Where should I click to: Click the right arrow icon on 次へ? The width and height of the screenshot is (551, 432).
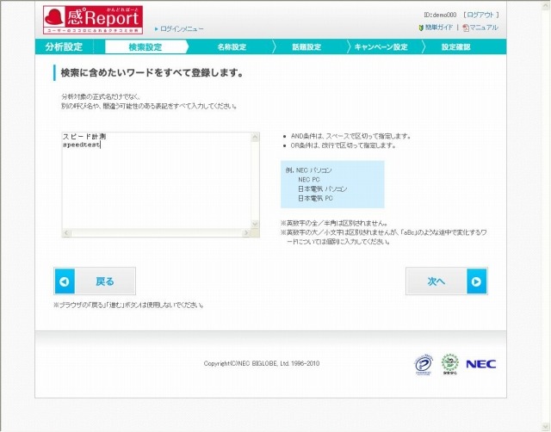pyautogui.click(x=476, y=281)
